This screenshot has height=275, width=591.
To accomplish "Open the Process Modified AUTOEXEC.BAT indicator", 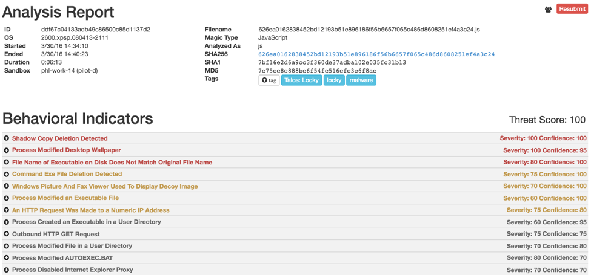I will point(62,258).
